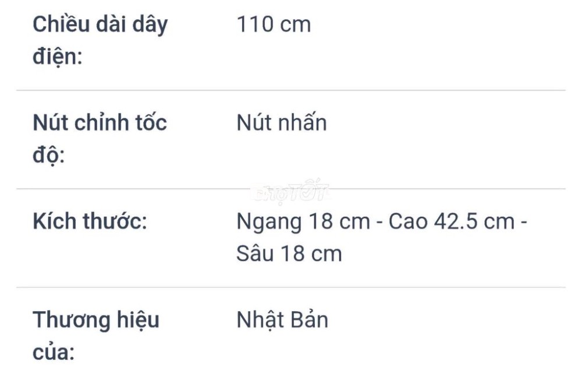
Task: Click the "Thương hiệu" heading text
Action: [96, 320]
